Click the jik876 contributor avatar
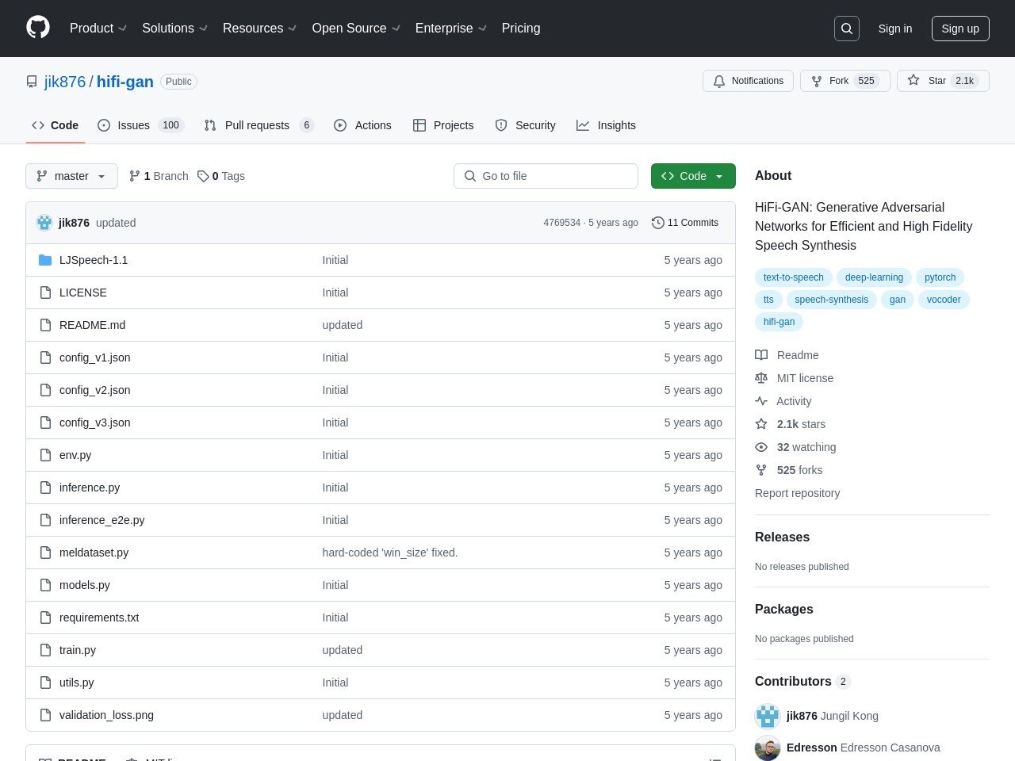Image resolution: width=1015 pixels, height=761 pixels. coord(768,716)
